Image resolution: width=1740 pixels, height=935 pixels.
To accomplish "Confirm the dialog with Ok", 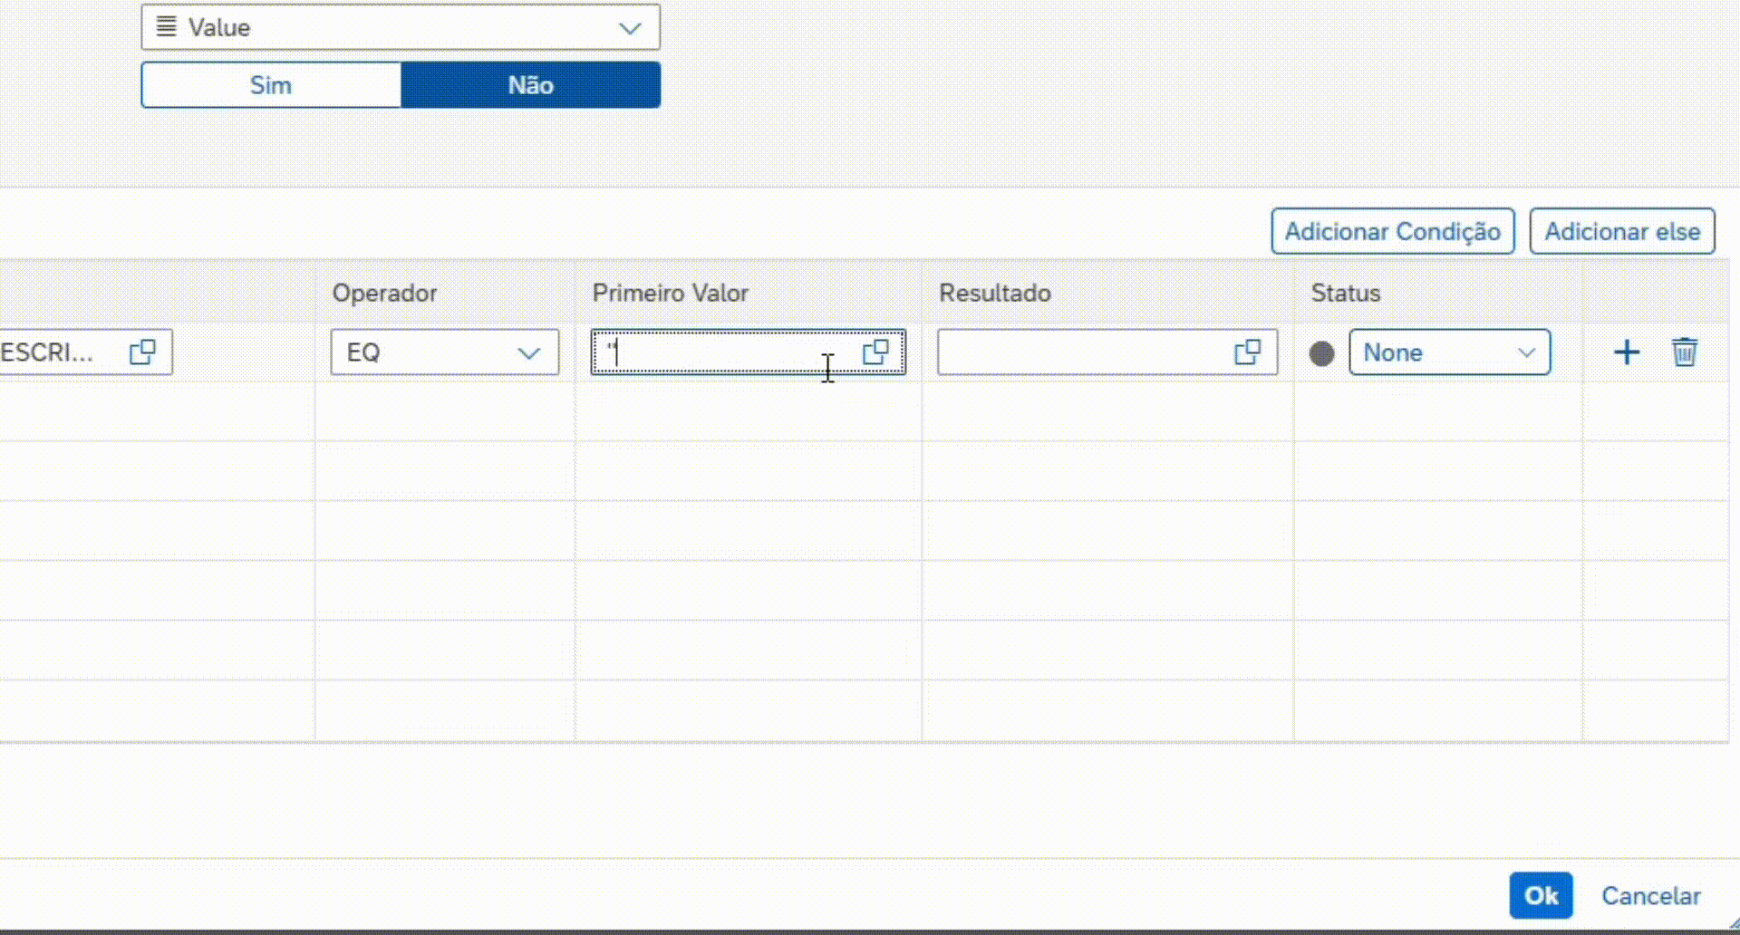I will click(1541, 895).
